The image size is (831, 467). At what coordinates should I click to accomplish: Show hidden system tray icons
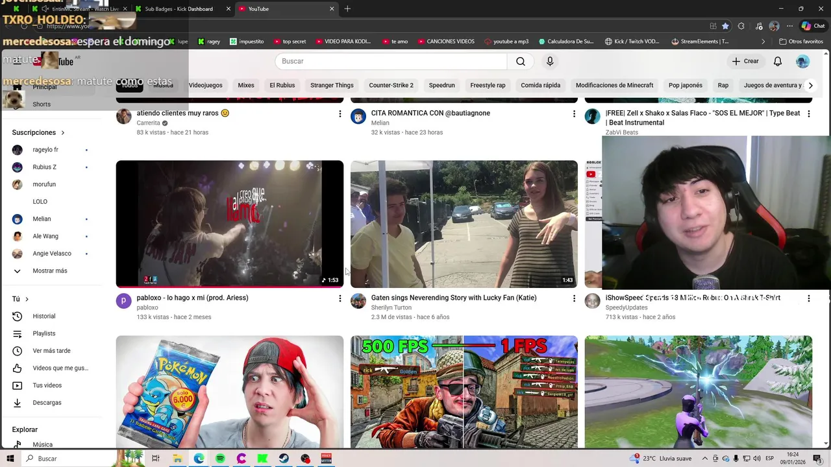click(x=705, y=459)
